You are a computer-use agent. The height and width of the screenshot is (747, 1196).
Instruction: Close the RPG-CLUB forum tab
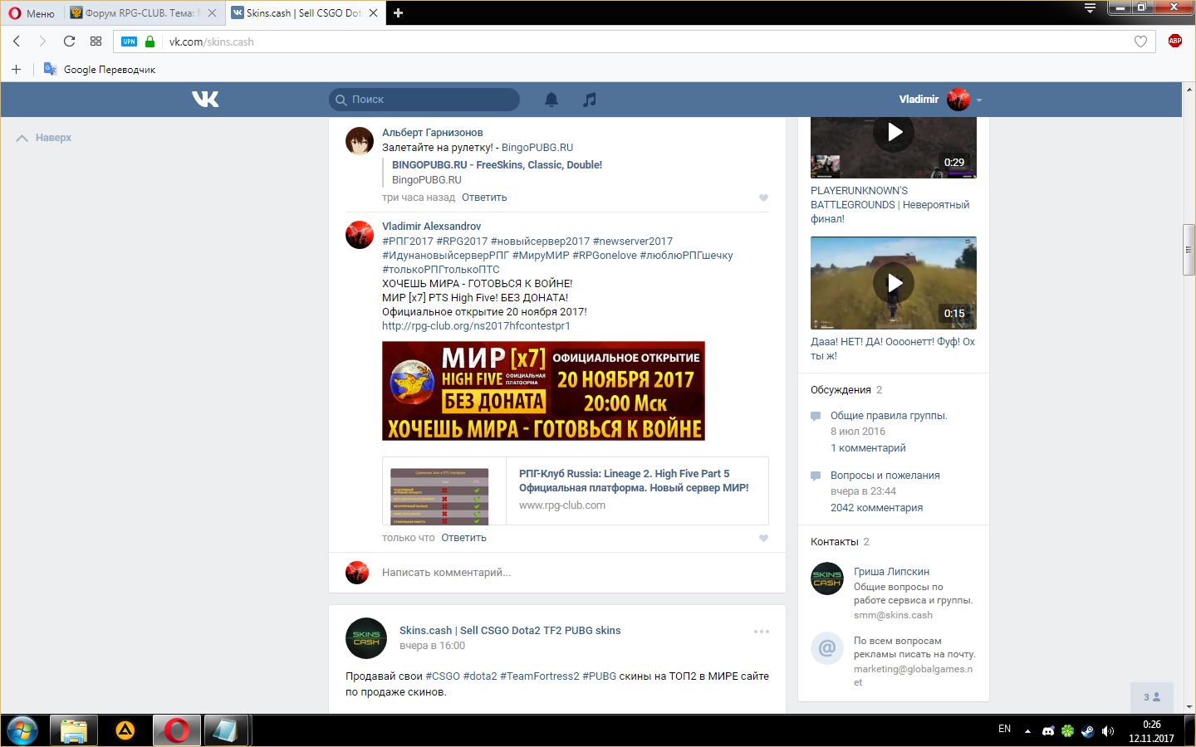tap(213, 13)
